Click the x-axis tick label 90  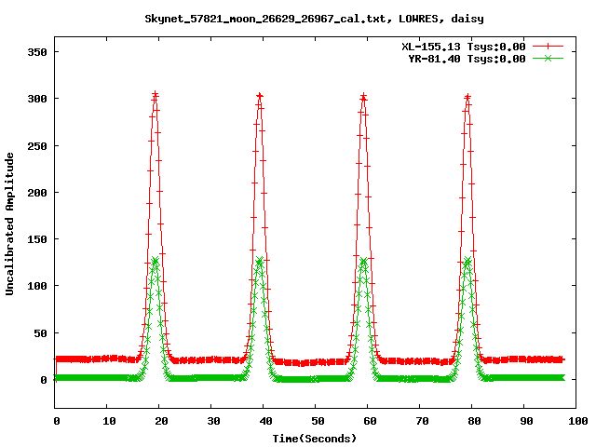[x=526, y=421]
